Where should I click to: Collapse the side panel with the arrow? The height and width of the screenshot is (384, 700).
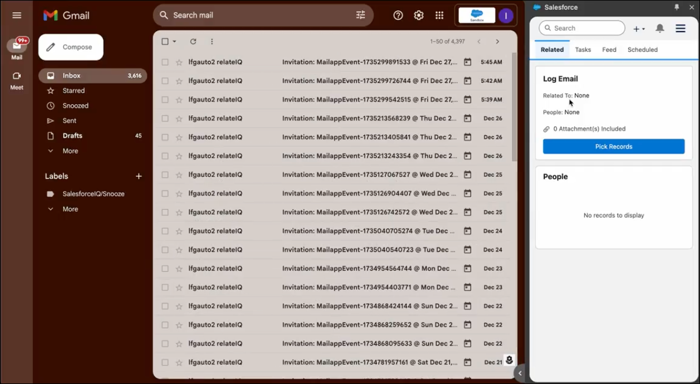click(520, 373)
